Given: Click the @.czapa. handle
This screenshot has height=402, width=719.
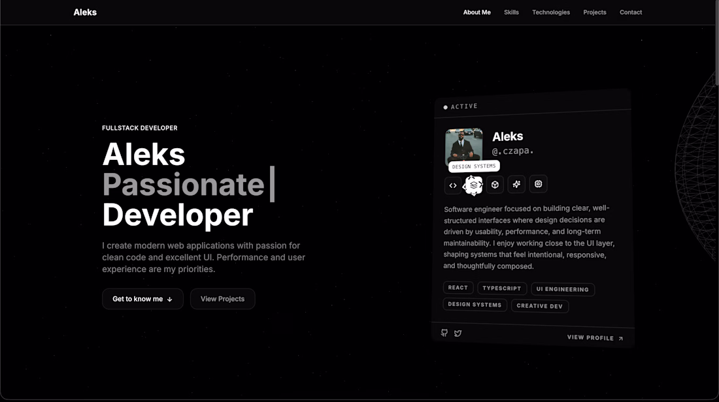Looking at the screenshot, I should pos(512,151).
